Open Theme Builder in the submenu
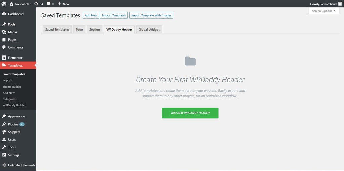344x171 pixels. click(x=12, y=87)
